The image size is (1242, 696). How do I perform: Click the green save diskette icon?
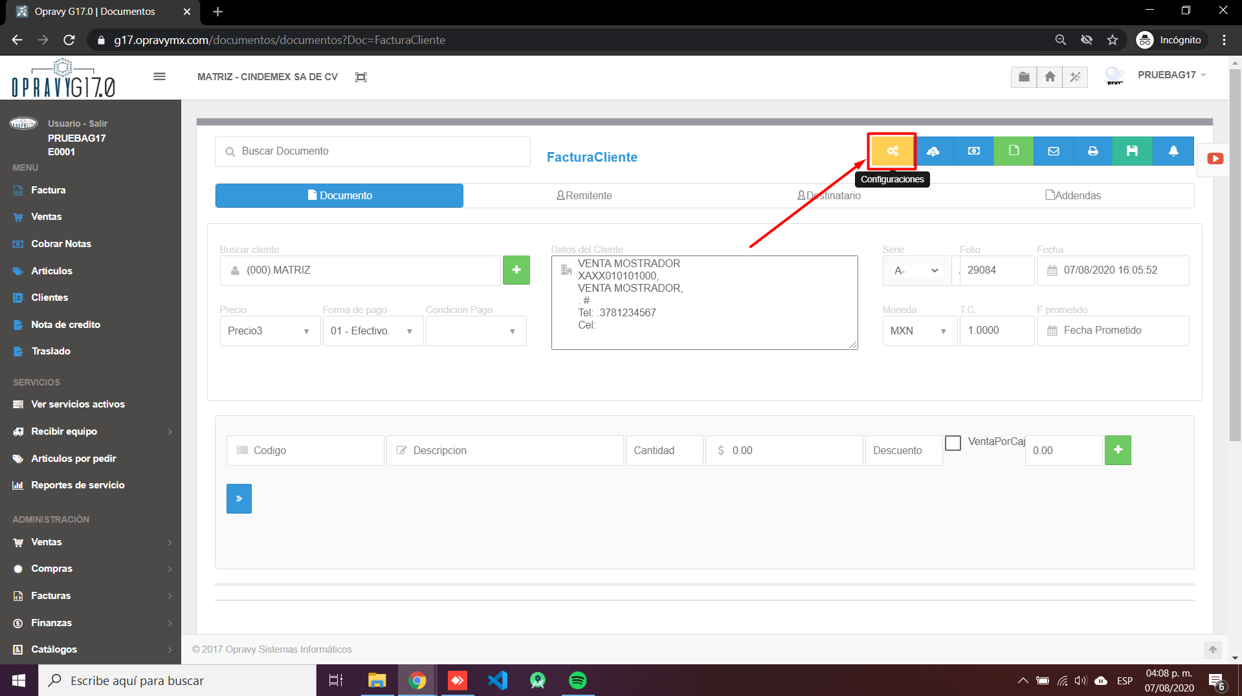[1132, 151]
